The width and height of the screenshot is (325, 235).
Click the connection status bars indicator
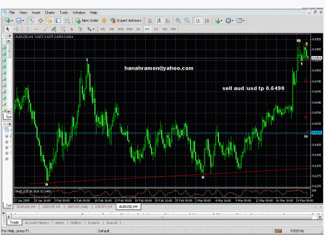[278, 231]
